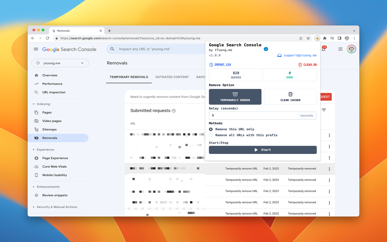Click the URL column header
Viewport: 387px width, 242px height.
pos(133,123)
